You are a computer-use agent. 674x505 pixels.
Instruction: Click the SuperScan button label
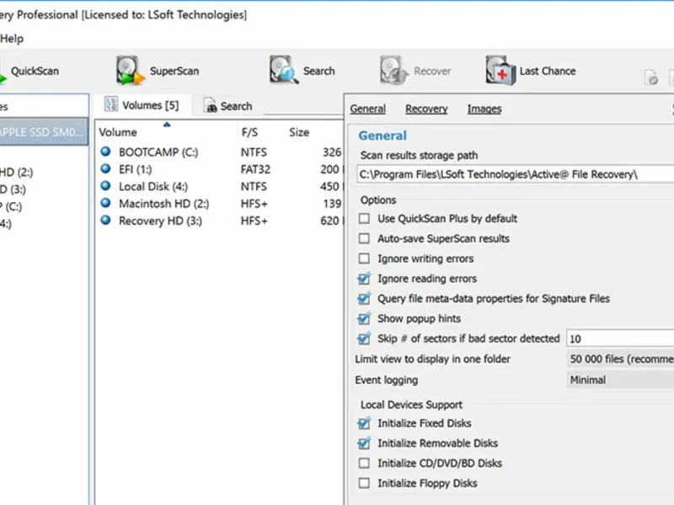[x=174, y=71]
